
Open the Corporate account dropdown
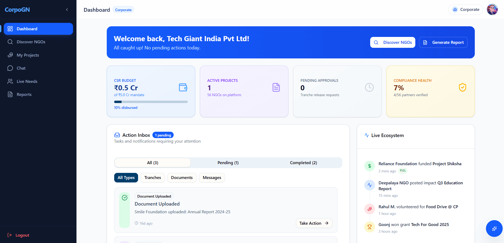[465, 9]
